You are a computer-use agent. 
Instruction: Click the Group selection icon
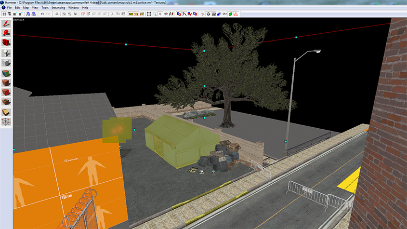tap(64, 14)
